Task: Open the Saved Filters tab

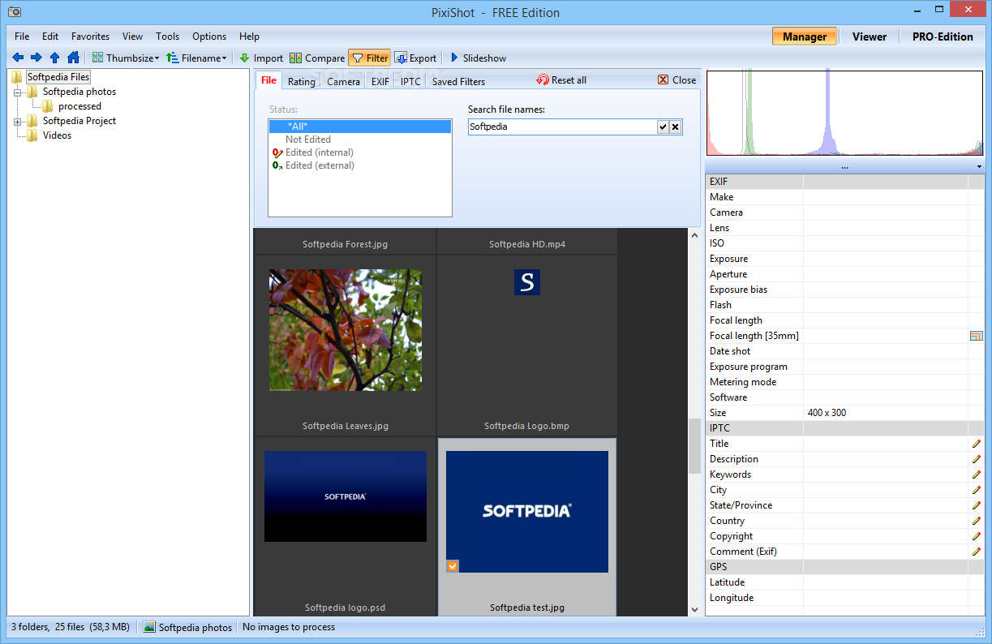Action: click(x=458, y=81)
